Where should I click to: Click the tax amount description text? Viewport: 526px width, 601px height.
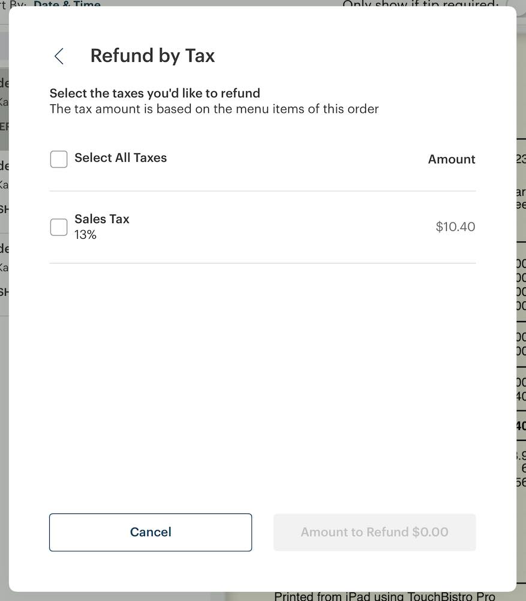pos(214,109)
